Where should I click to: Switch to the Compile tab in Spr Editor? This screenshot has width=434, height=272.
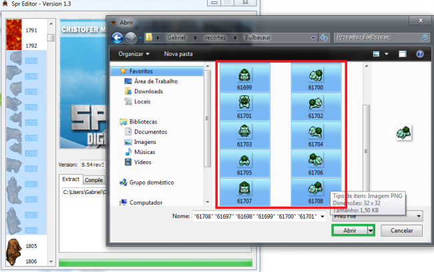click(x=93, y=180)
